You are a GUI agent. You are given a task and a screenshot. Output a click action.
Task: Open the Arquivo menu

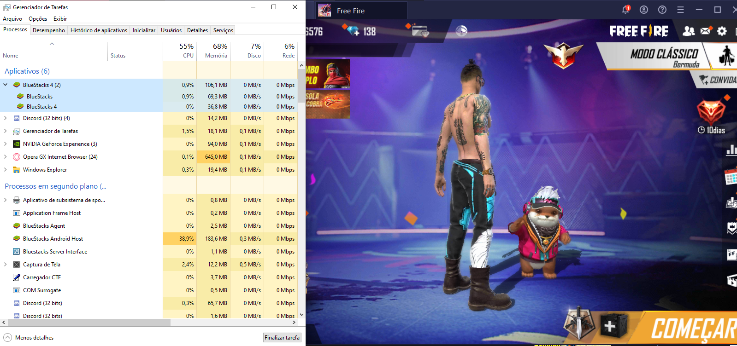[12, 19]
